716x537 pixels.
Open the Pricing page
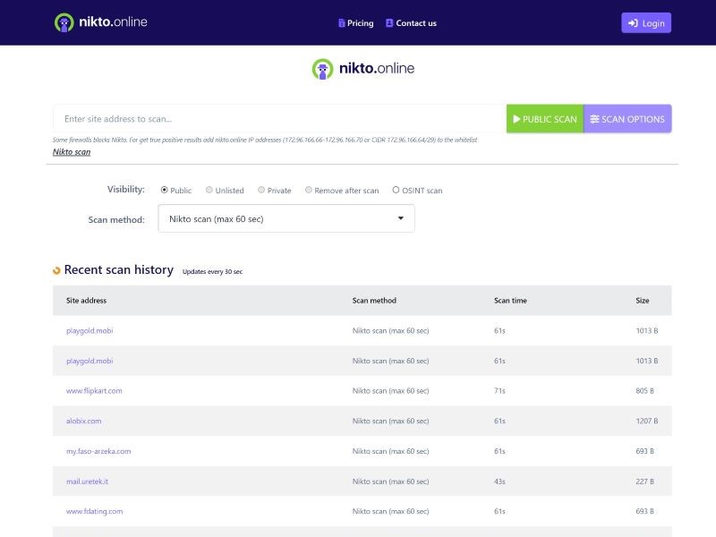(360, 23)
